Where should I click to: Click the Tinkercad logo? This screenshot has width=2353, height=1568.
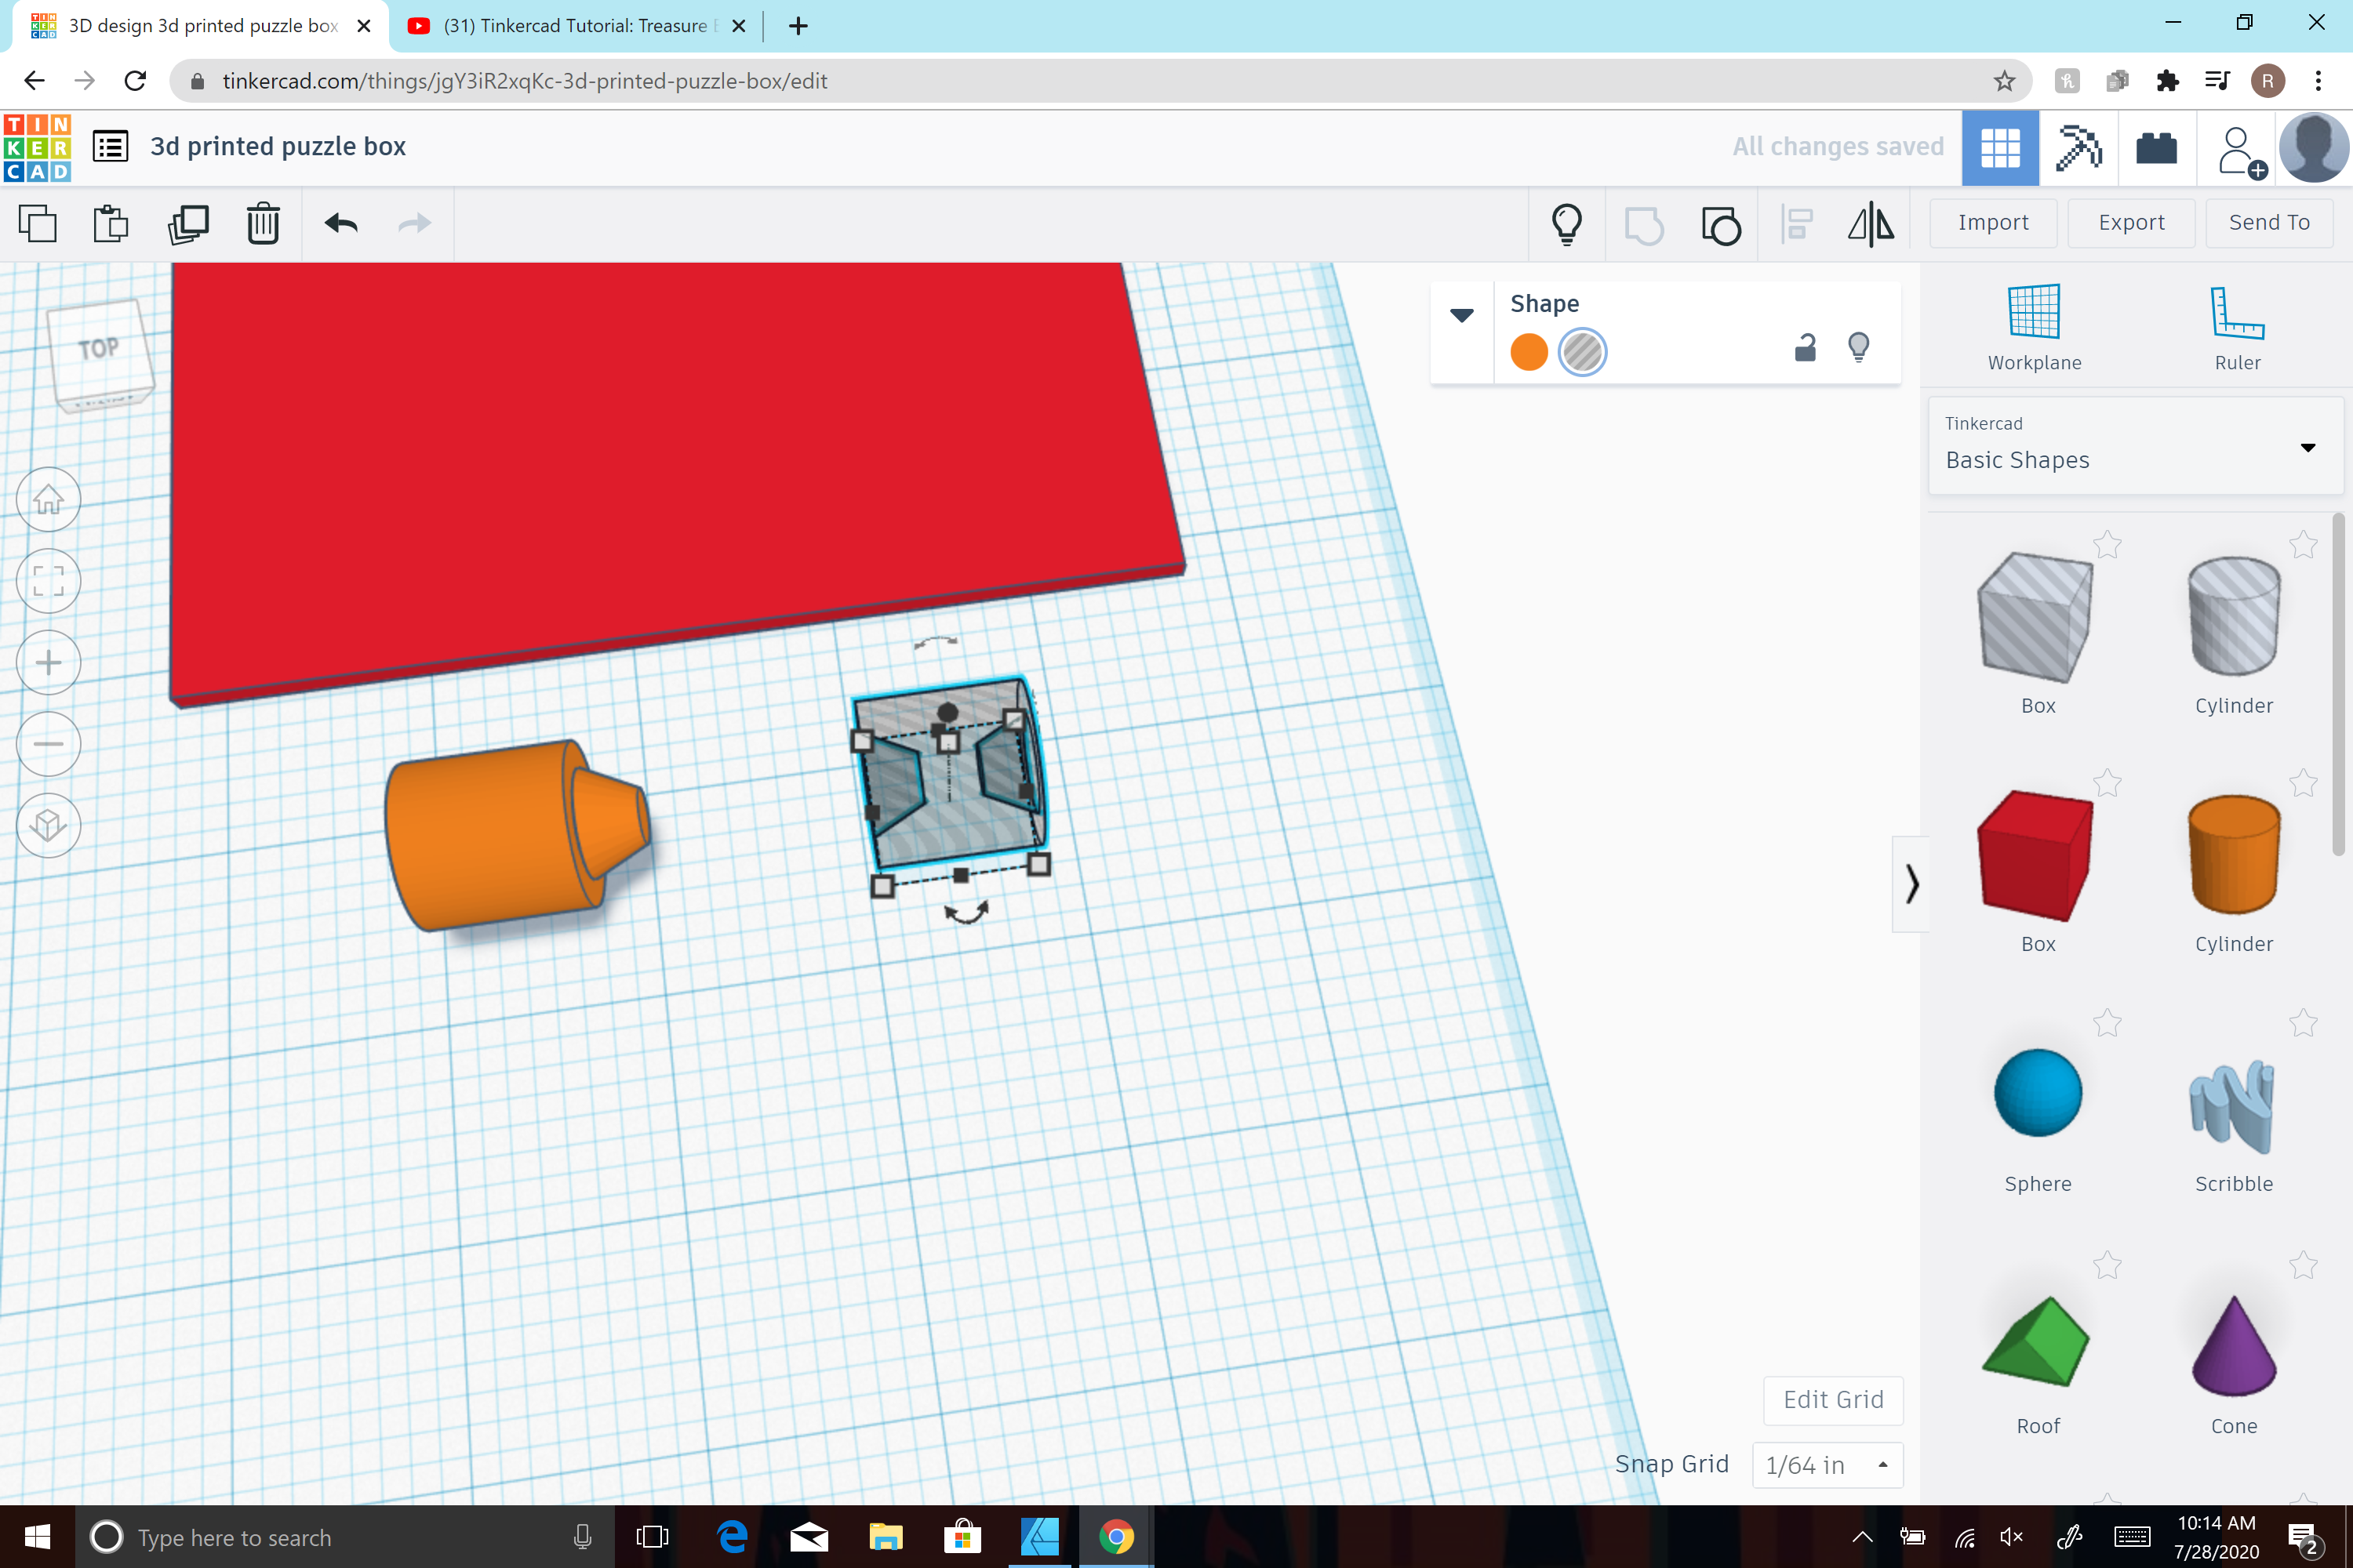(37, 147)
